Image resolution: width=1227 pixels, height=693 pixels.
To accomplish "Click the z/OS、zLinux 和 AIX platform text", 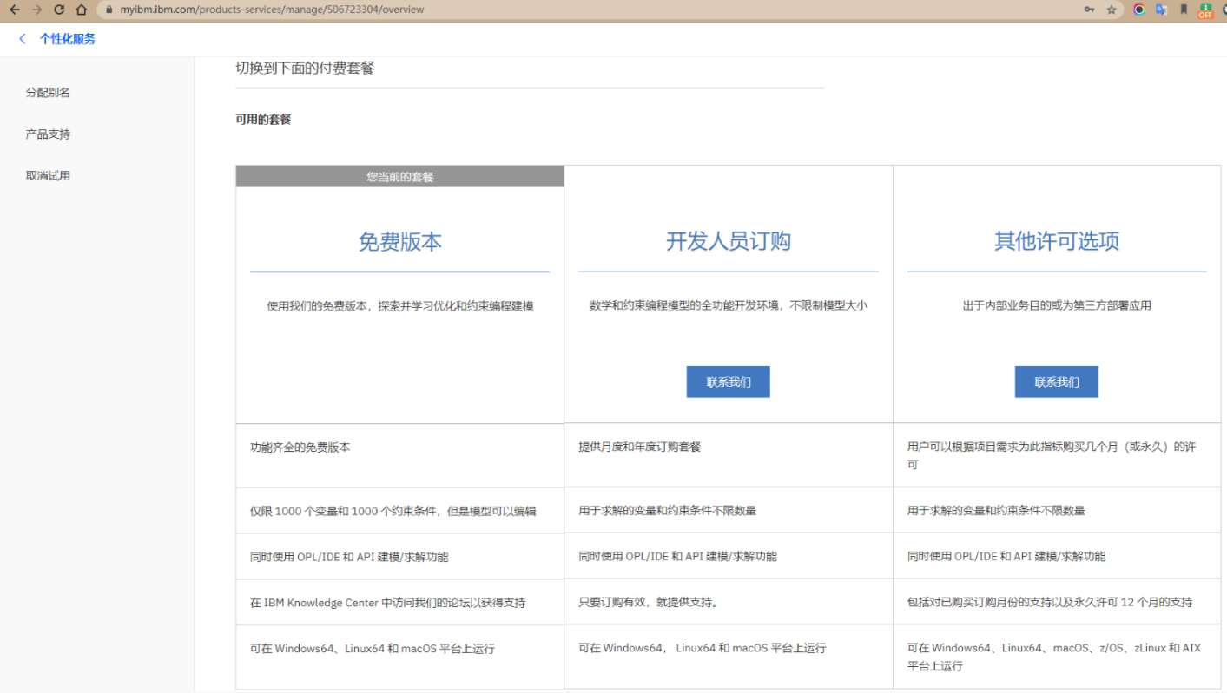I will (x=1054, y=657).
